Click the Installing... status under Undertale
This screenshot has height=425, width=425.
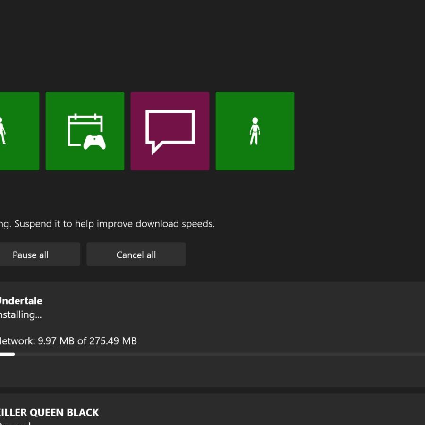tap(21, 314)
